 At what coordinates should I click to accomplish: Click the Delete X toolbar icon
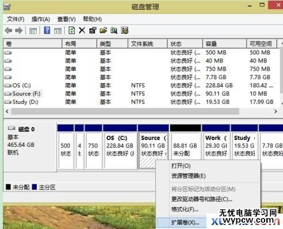[x=82, y=30]
